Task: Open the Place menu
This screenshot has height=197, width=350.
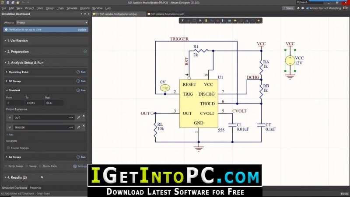Action: (x=40, y=8)
